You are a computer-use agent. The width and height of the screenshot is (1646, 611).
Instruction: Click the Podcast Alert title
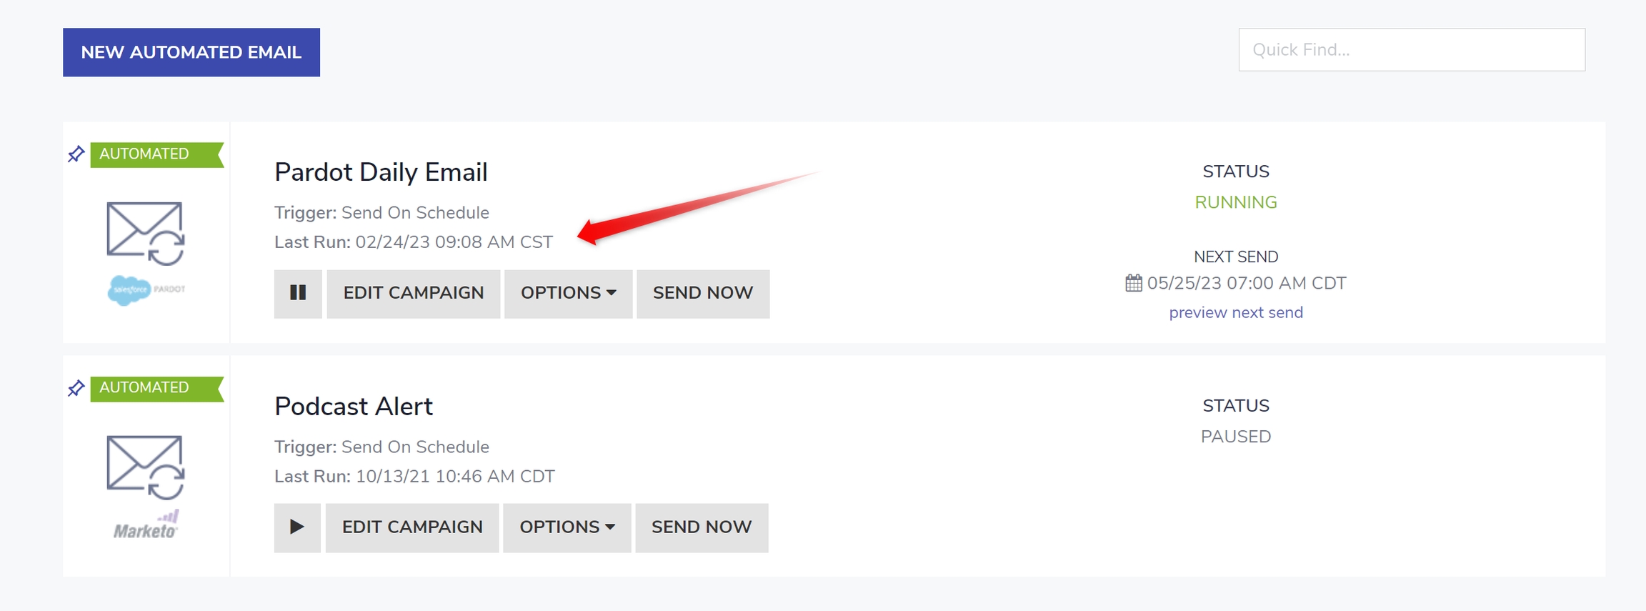pyautogui.click(x=354, y=406)
